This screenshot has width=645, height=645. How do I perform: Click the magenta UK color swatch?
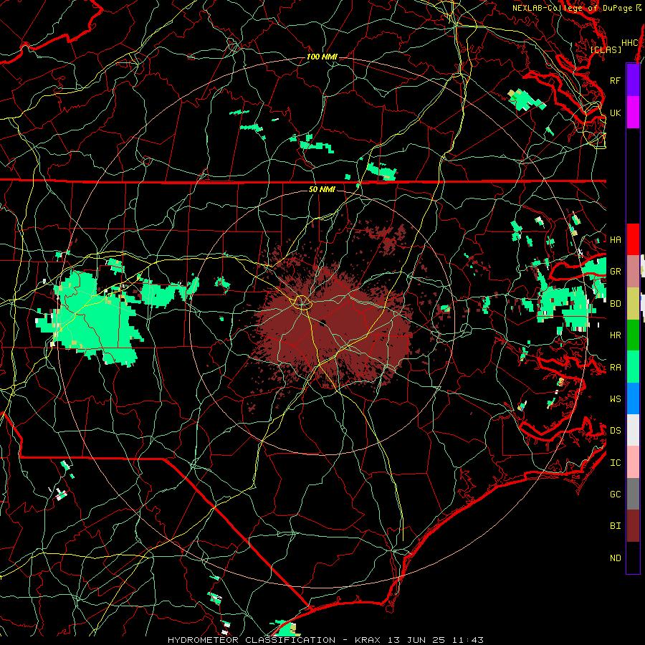633,113
